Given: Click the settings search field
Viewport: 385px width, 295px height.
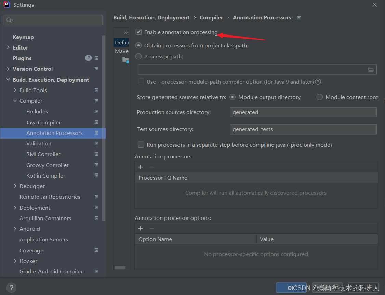Looking at the screenshot, I should coord(53,20).
